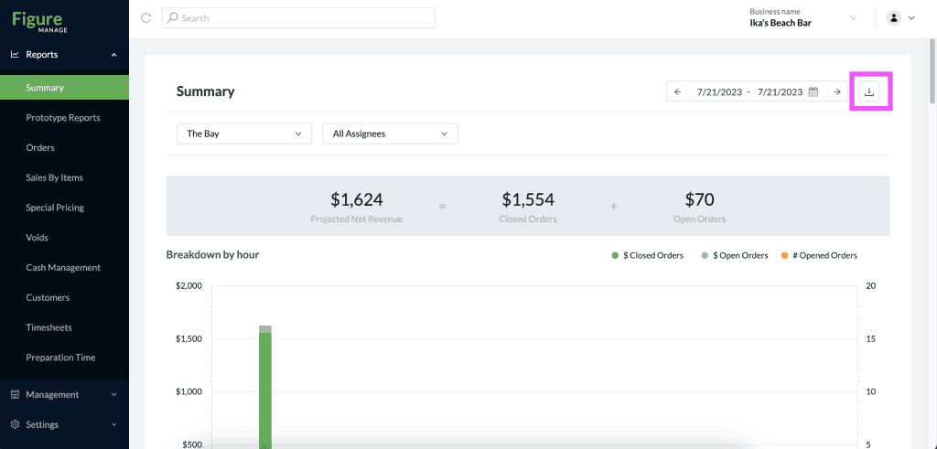
Task: Expand the Settings sidebar section
Action: coord(65,424)
